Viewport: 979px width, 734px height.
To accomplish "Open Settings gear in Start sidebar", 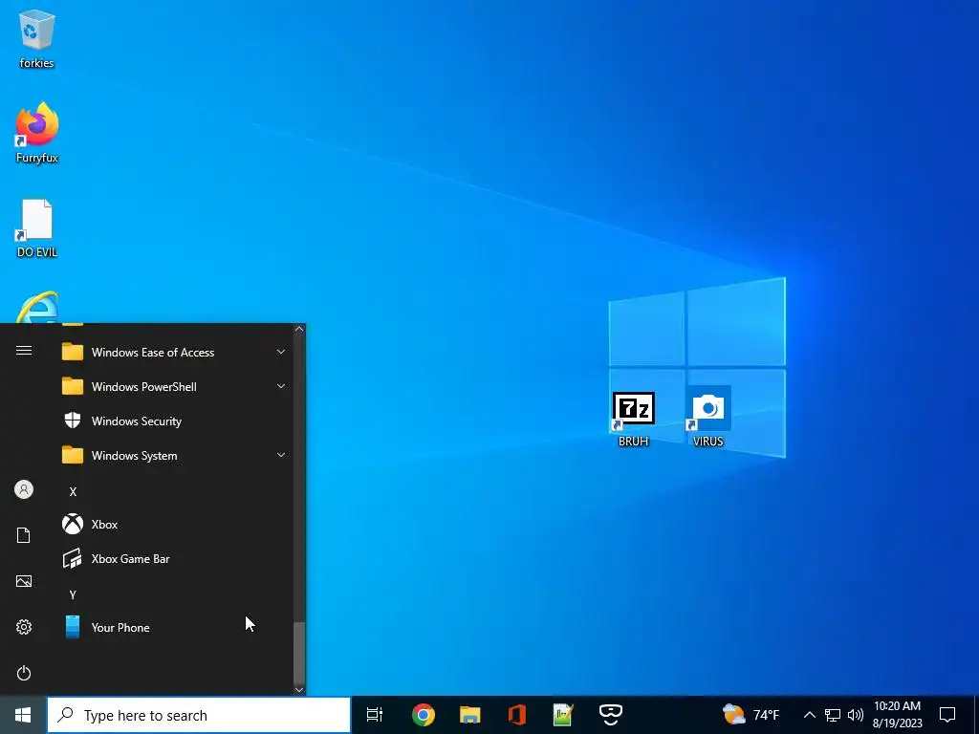I will pyautogui.click(x=24, y=627).
